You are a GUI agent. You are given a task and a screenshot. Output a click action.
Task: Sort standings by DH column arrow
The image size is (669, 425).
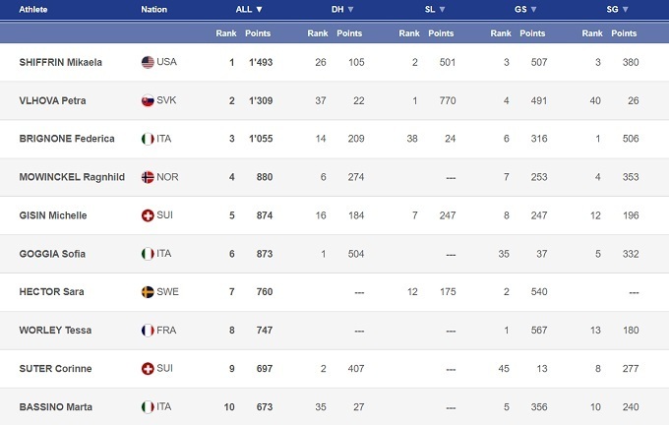tap(350, 9)
